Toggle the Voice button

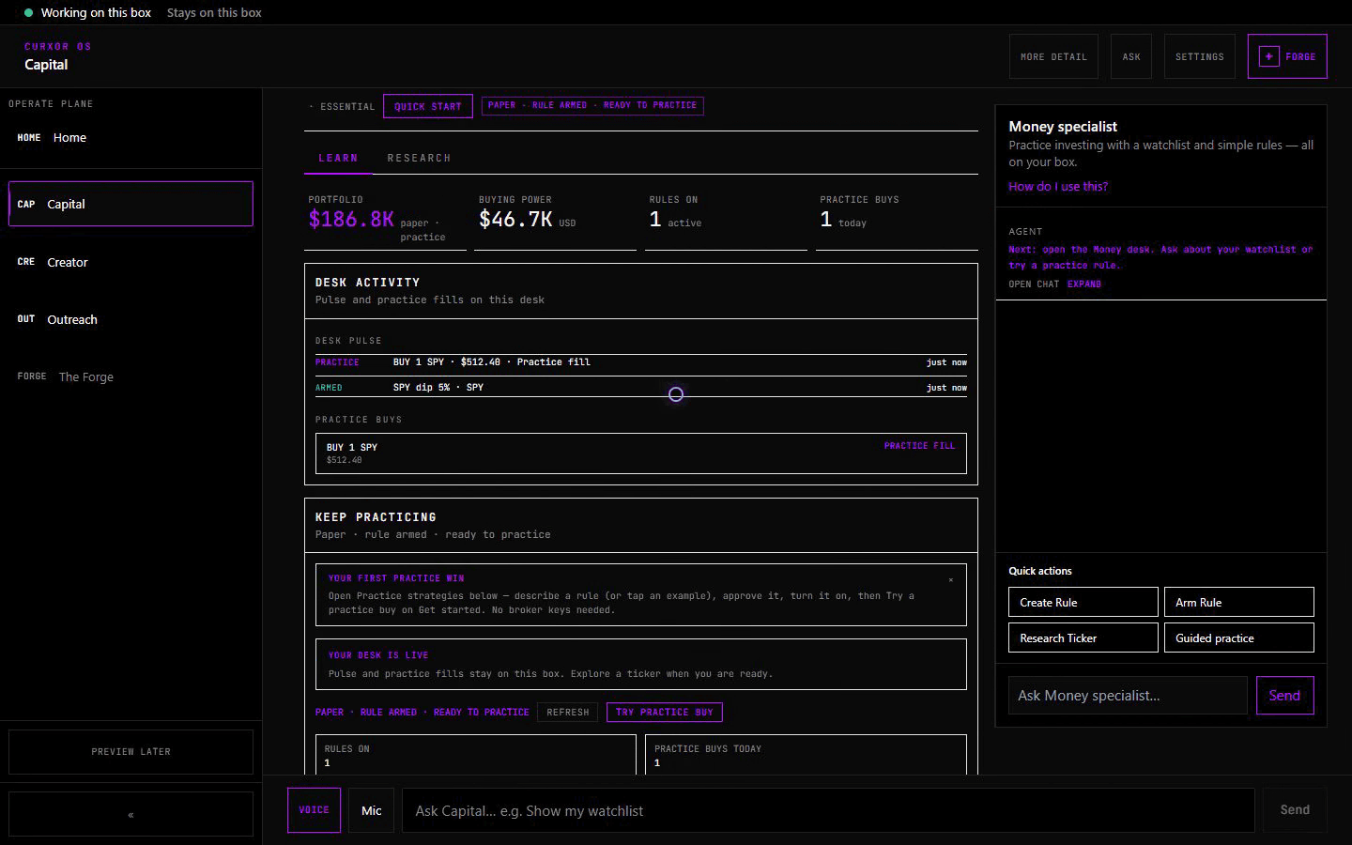pos(314,810)
